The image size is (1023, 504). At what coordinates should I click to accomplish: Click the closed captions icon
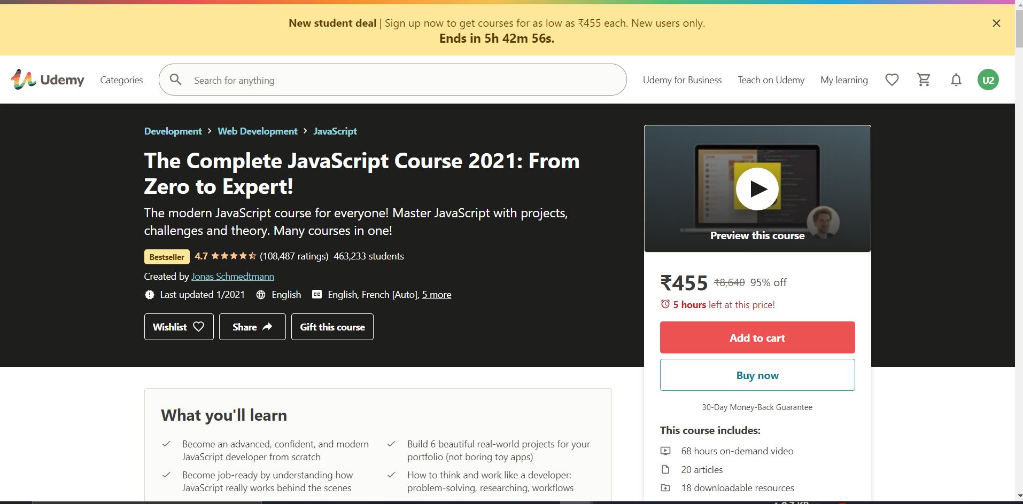pyautogui.click(x=317, y=294)
